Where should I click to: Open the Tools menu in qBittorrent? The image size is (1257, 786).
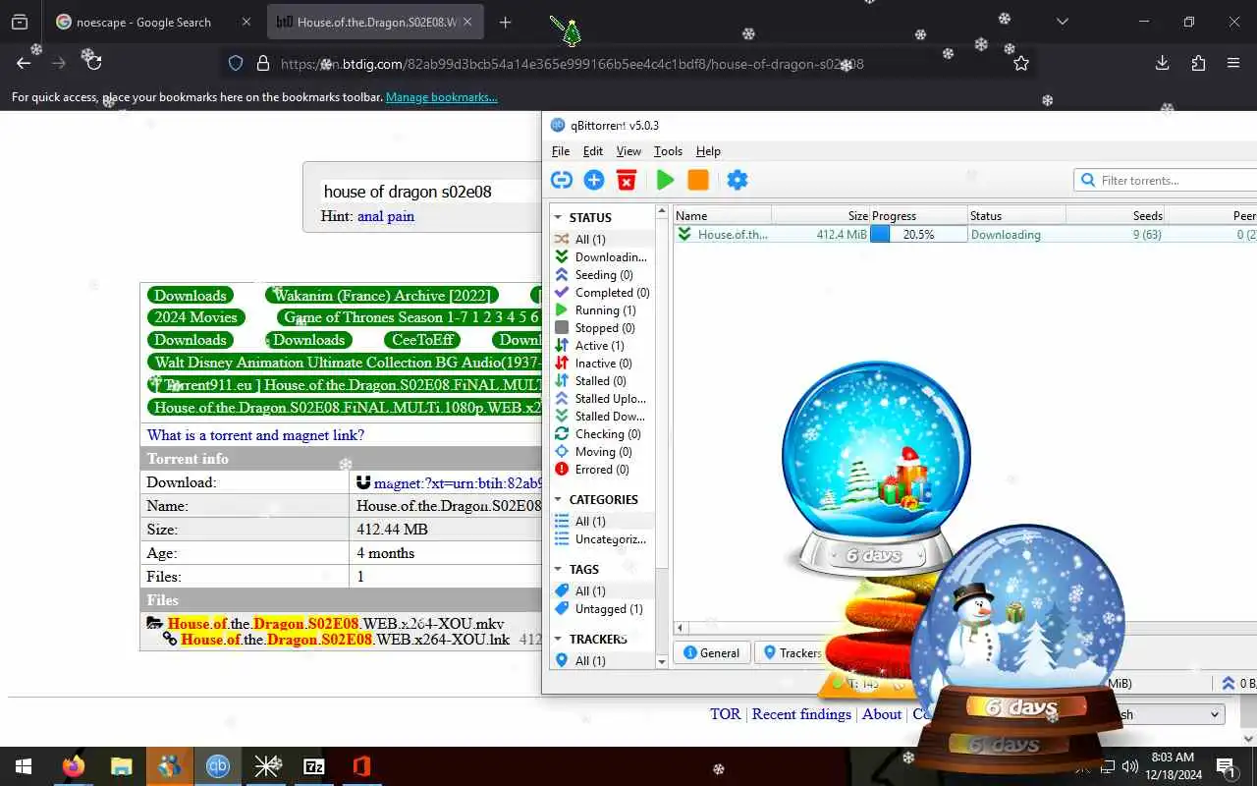pyautogui.click(x=668, y=151)
